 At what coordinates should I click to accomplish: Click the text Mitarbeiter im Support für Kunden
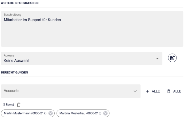point(32,20)
